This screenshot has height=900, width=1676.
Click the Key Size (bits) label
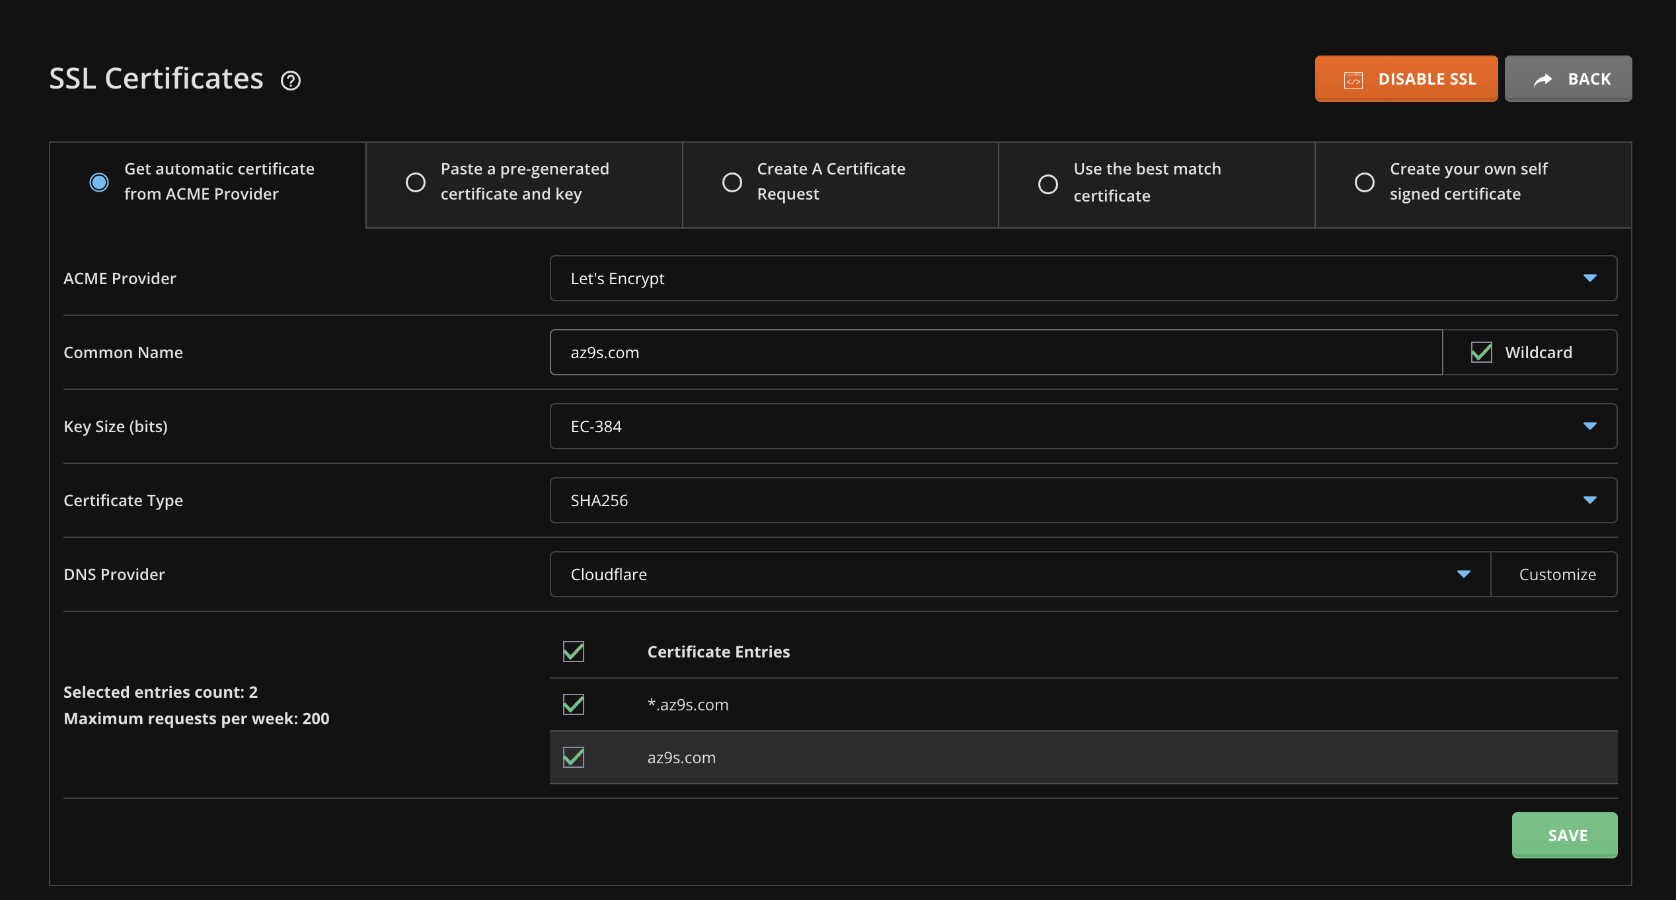pyautogui.click(x=116, y=427)
